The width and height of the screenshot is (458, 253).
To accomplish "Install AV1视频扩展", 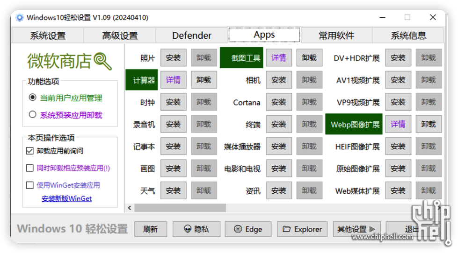I will click(398, 80).
